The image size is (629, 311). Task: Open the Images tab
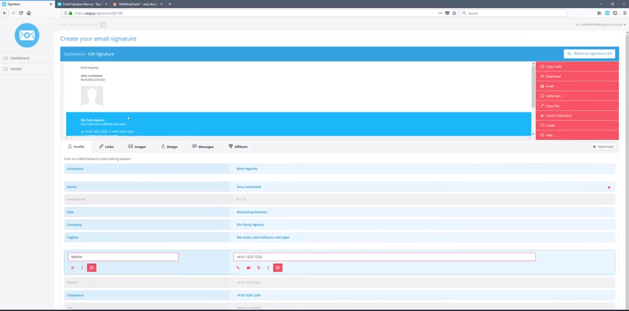click(137, 147)
